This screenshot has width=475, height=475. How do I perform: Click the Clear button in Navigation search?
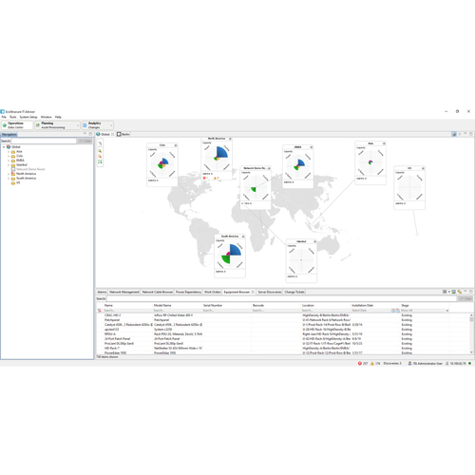click(x=85, y=141)
